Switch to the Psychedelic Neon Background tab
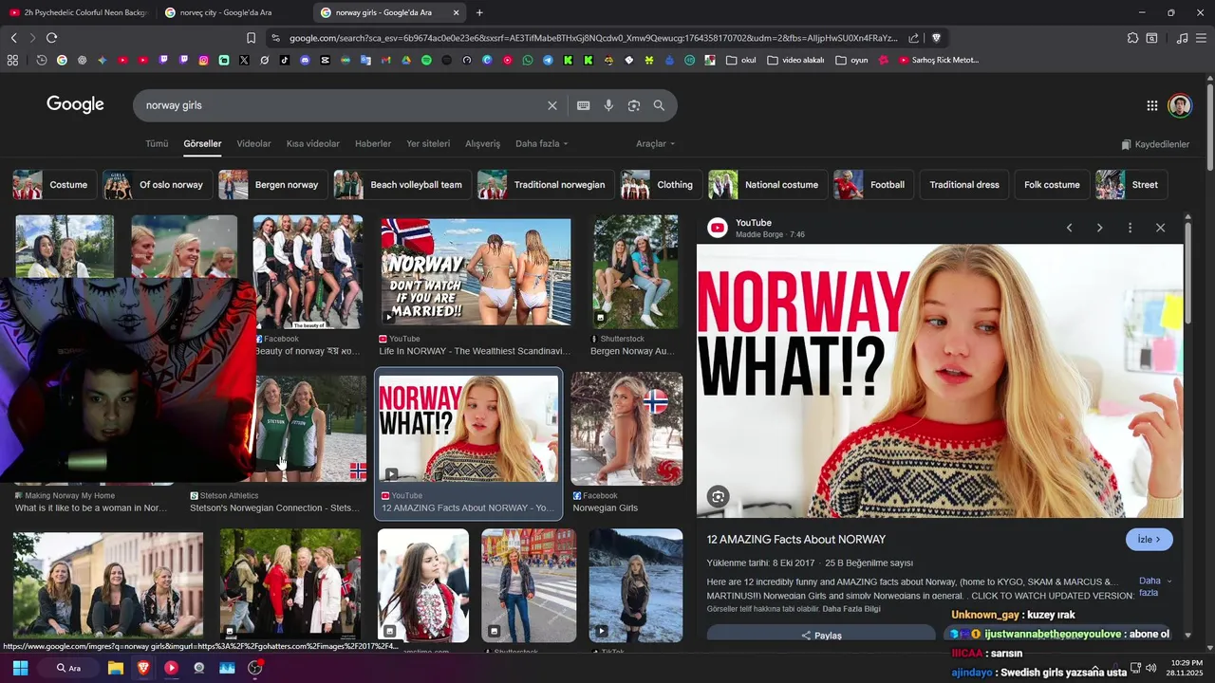 coord(78,12)
